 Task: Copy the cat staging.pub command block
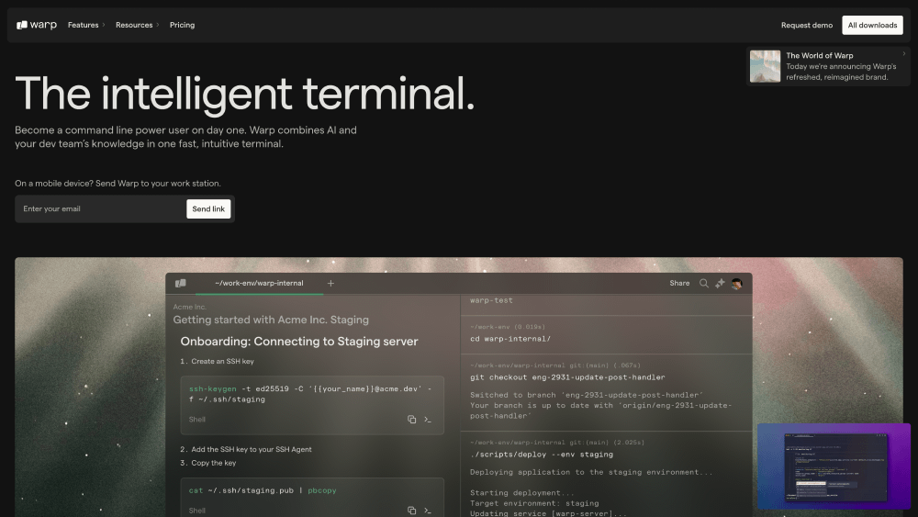click(411, 511)
